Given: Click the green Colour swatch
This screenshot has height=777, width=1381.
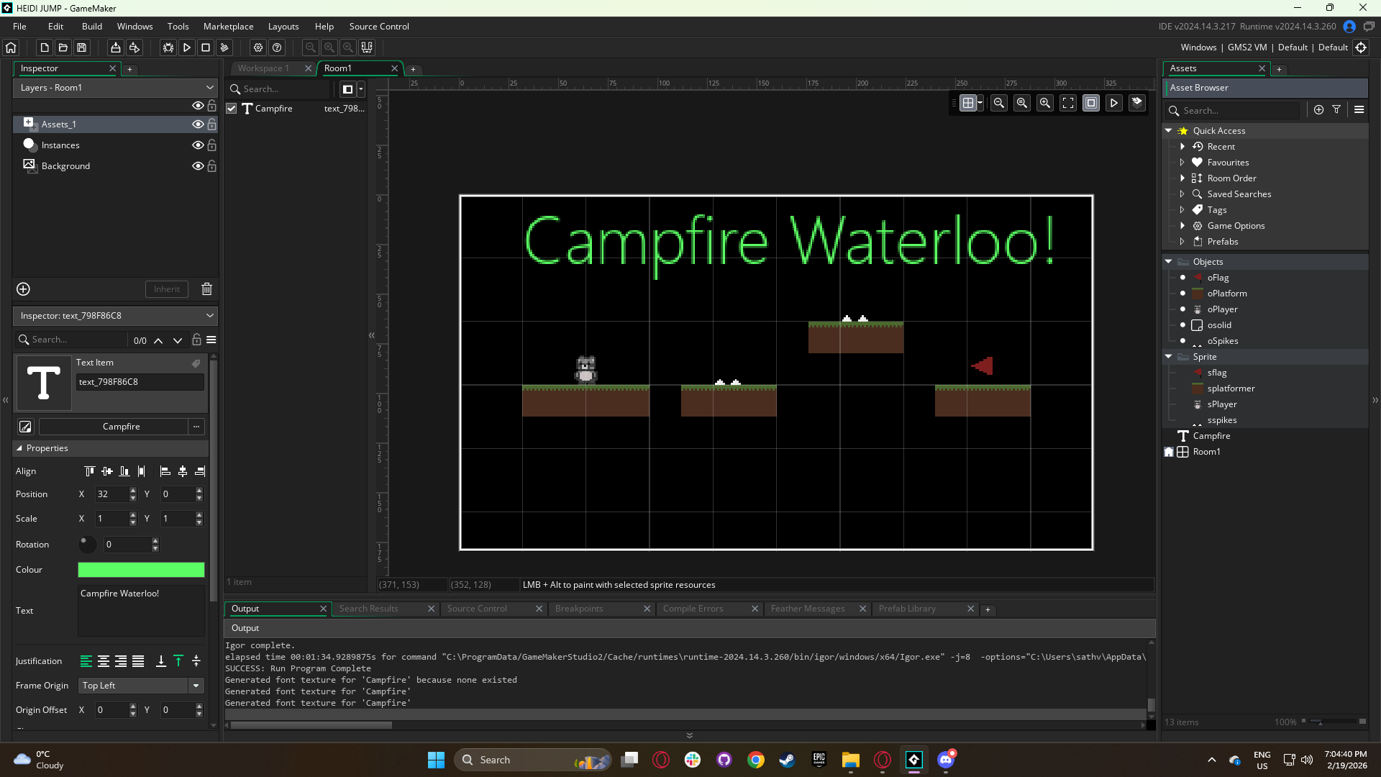Looking at the screenshot, I should (x=141, y=570).
